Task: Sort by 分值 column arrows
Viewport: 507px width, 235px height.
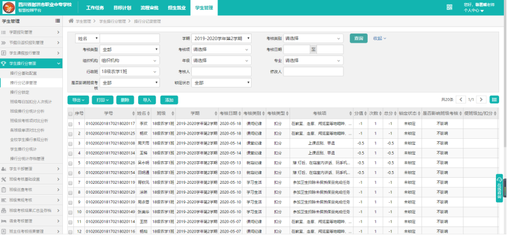Action: [365, 113]
